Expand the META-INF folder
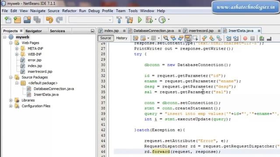 pyautogui.click(x=17, y=48)
